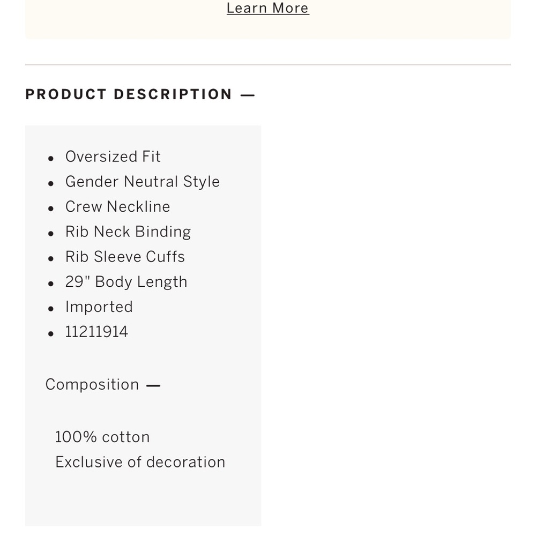Select the Rib Sleeve Cuffs item
536x536 pixels.
(125, 257)
